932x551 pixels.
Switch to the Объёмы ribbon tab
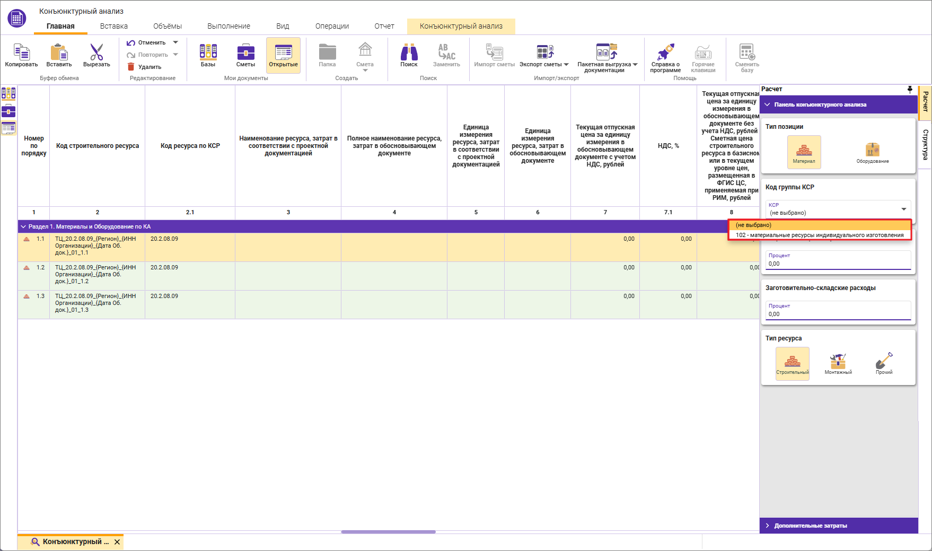168,26
